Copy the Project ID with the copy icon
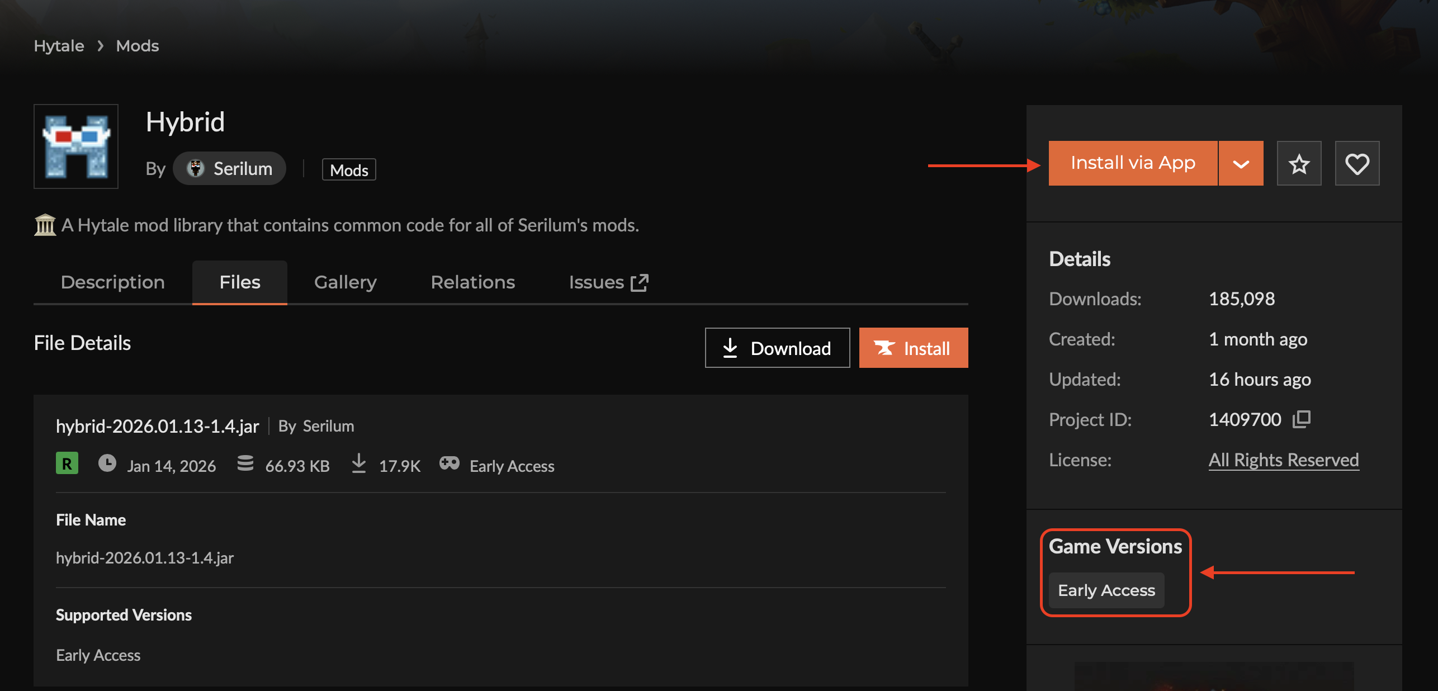Viewport: 1438px width, 691px height. tap(1302, 419)
